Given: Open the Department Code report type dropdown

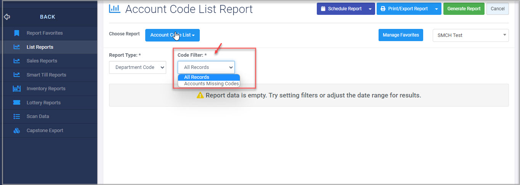Looking at the screenshot, I should point(138,67).
